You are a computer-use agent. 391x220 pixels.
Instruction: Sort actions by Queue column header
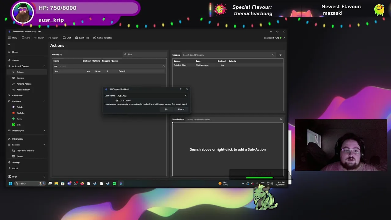click(x=115, y=61)
